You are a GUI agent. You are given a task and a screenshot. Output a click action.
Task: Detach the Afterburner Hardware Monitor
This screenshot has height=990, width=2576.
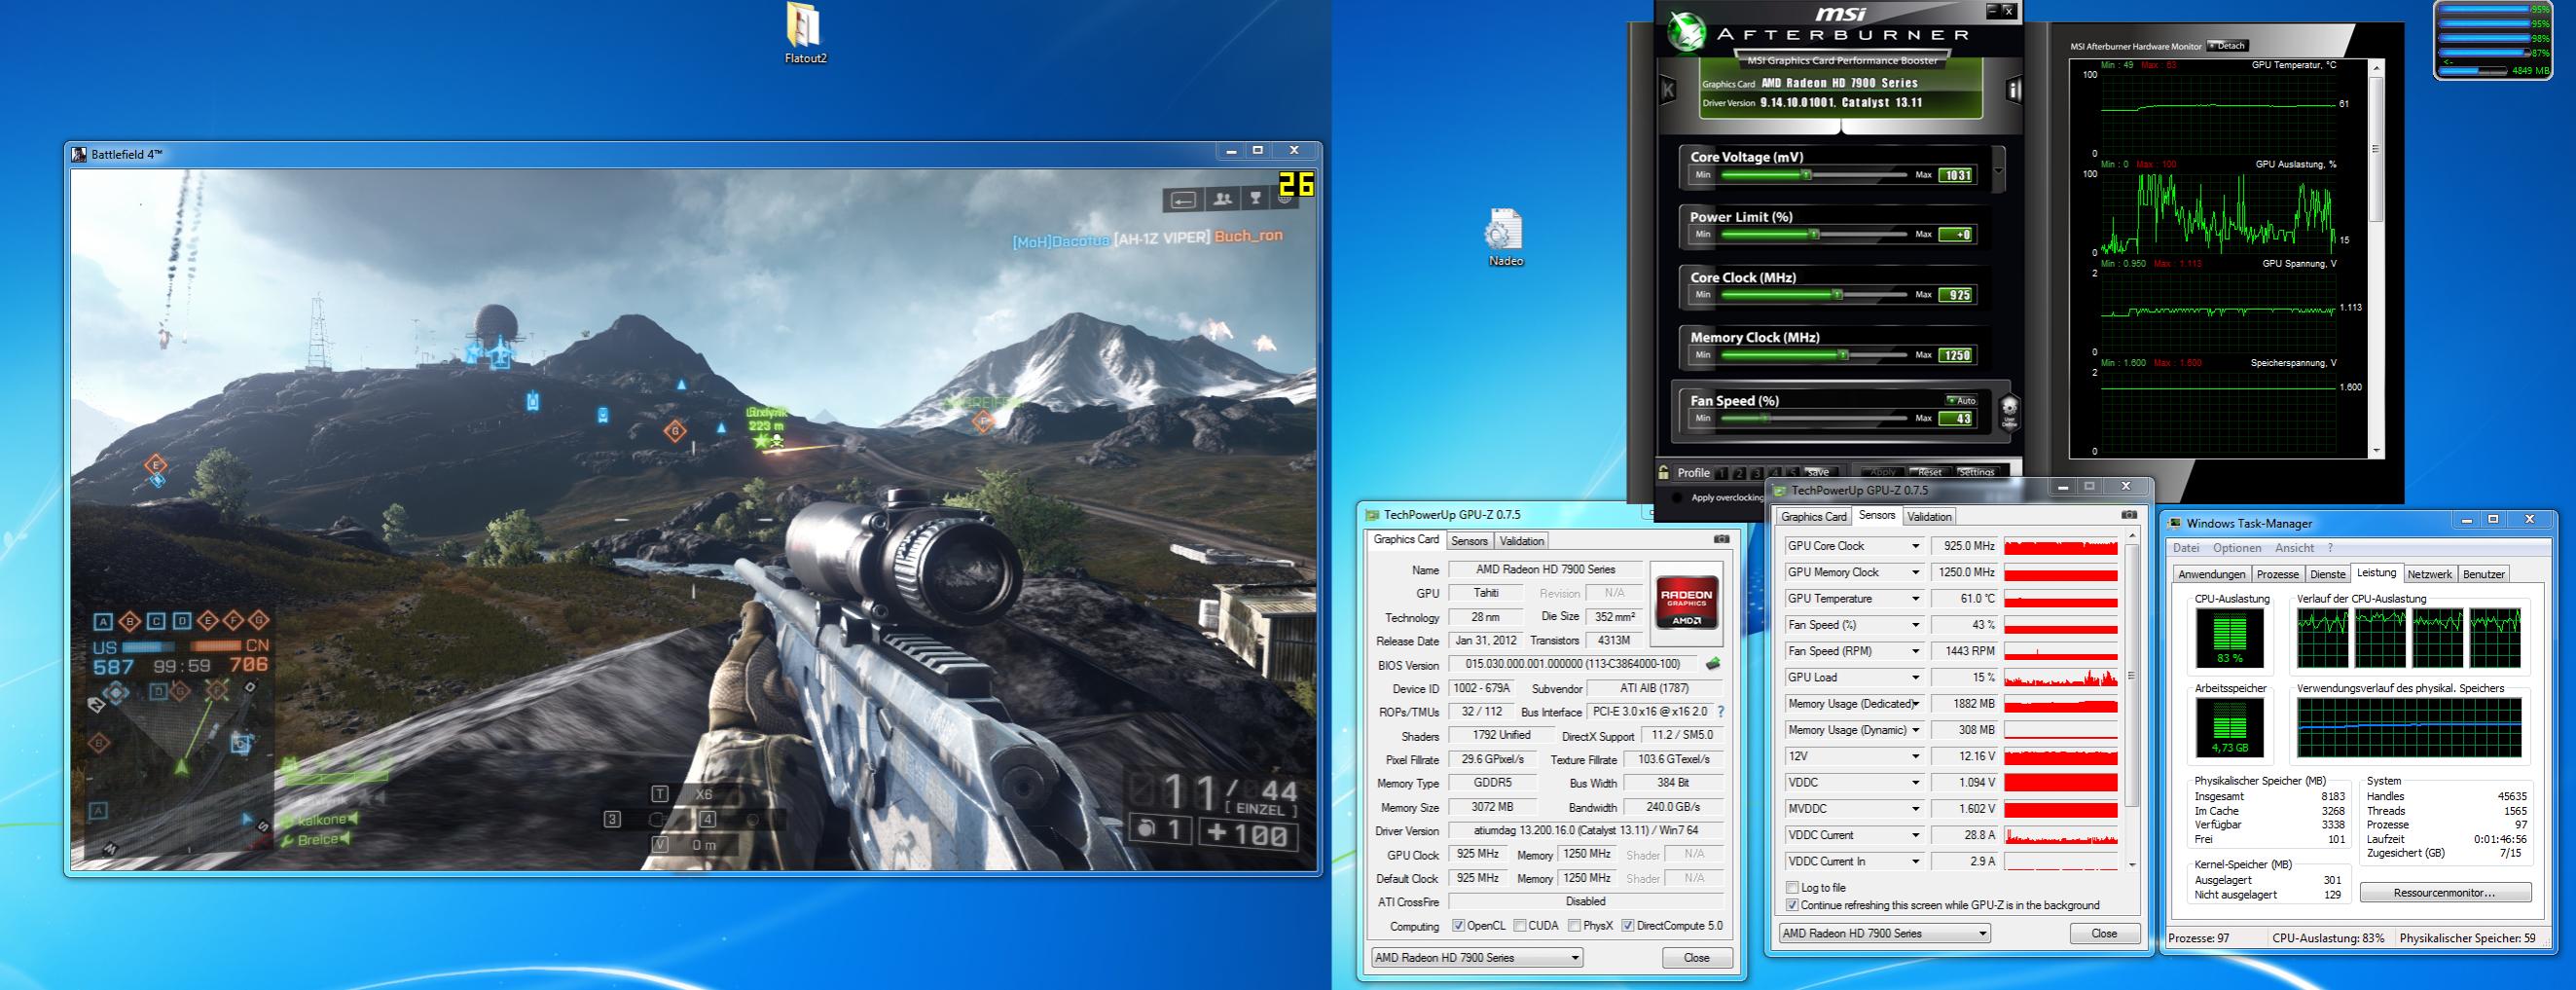click(x=2227, y=46)
